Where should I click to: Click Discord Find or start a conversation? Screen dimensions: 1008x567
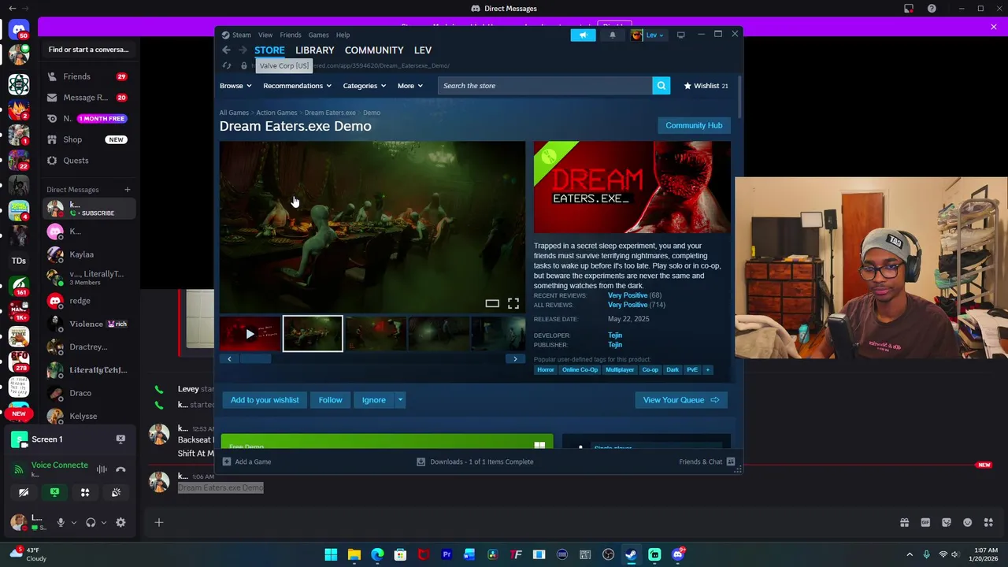(88, 50)
